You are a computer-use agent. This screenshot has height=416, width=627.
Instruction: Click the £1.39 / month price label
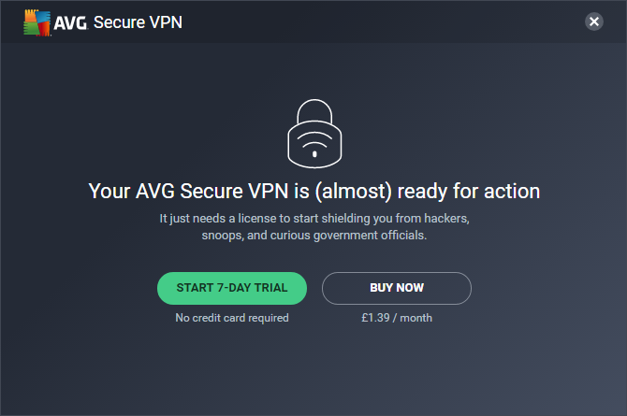click(397, 318)
